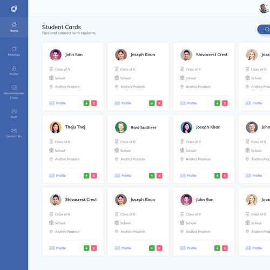Select 'Class of 0' on Theju Thej's card
Screen dimensions: 270x270
click(62, 142)
